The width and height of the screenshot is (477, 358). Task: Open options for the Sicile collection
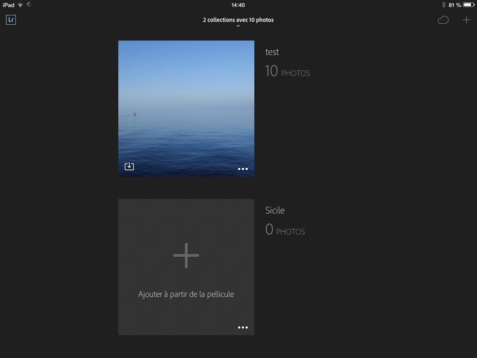point(243,327)
